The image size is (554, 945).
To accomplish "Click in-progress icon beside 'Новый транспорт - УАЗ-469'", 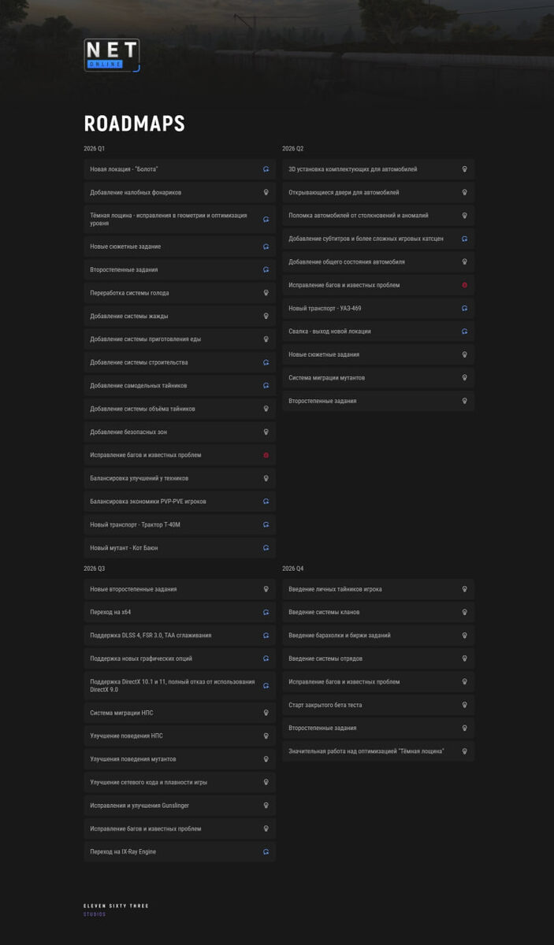I will point(465,308).
